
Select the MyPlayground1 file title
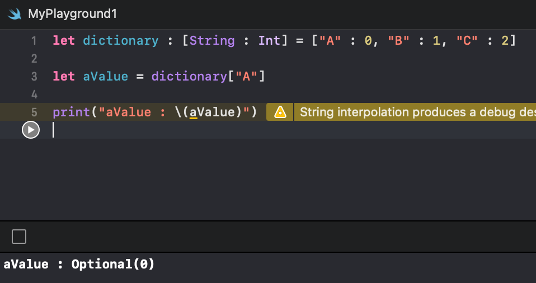click(x=73, y=14)
